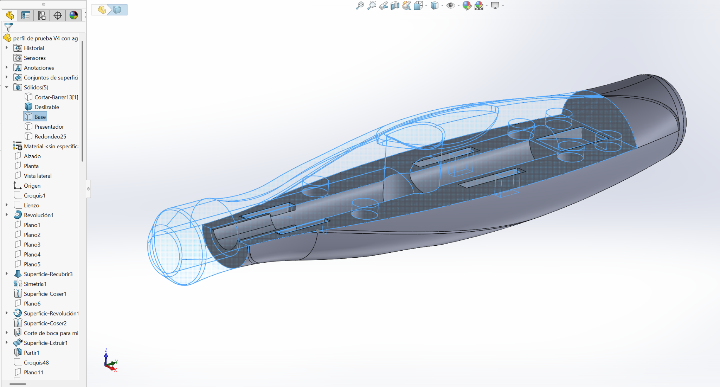The width and height of the screenshot is (720, 387).
Task: Select the Redondeo25 solid body
Action: 50,137
